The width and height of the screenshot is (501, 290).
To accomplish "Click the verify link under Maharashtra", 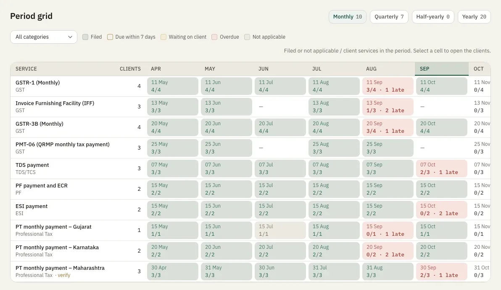I will (x=64, y=275).
